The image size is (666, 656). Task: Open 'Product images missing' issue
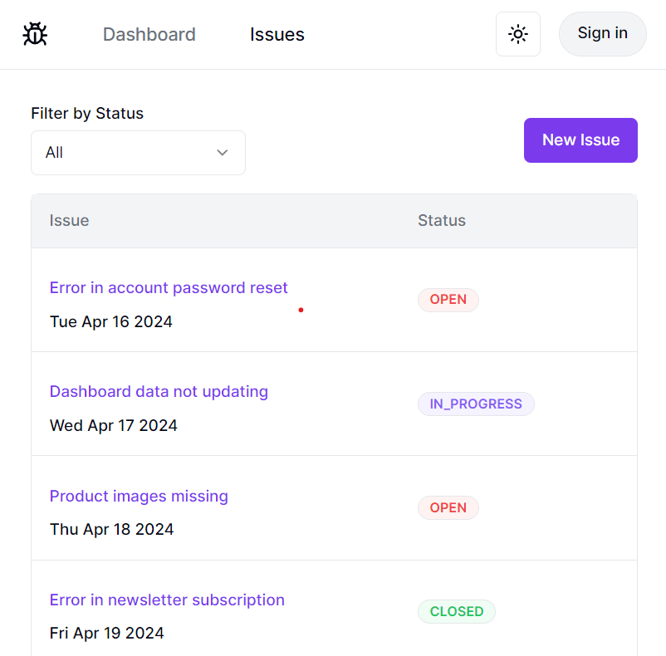coord(139,496)
